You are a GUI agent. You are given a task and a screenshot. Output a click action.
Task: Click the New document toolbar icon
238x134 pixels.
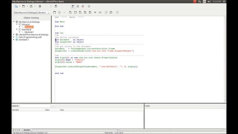pos(16,6)
